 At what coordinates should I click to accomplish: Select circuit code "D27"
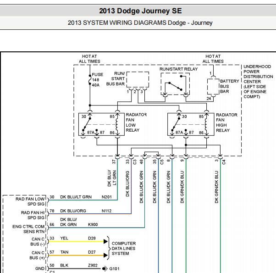(x=92, y=252)
